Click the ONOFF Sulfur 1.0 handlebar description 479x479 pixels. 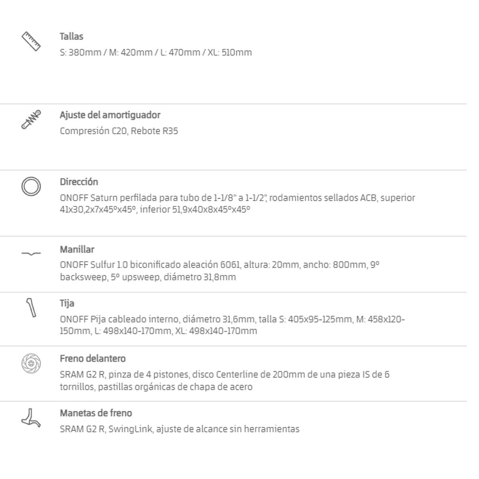[x=220, y=271]
